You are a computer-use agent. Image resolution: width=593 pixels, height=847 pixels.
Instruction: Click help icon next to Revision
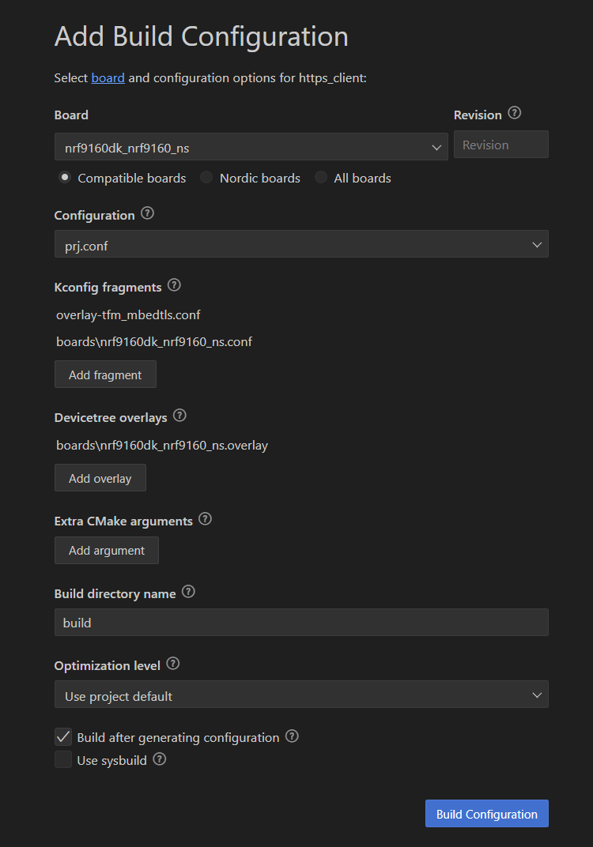(515, 113)
